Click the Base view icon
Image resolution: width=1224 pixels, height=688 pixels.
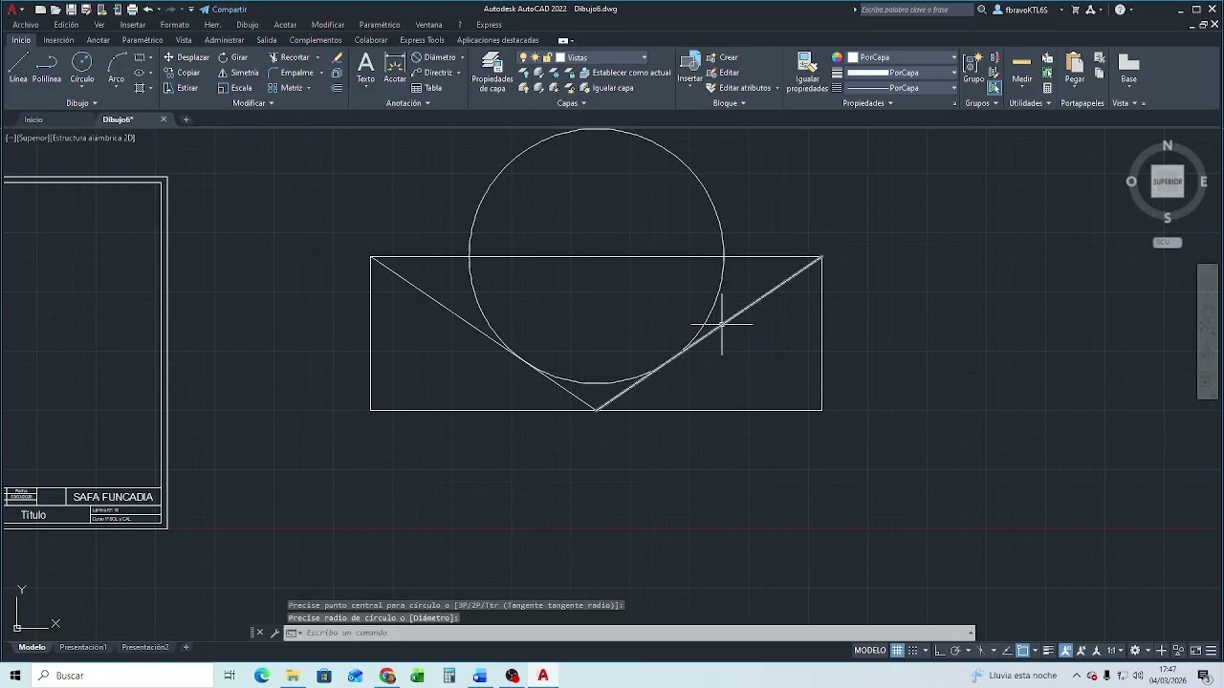point(1129,68)
